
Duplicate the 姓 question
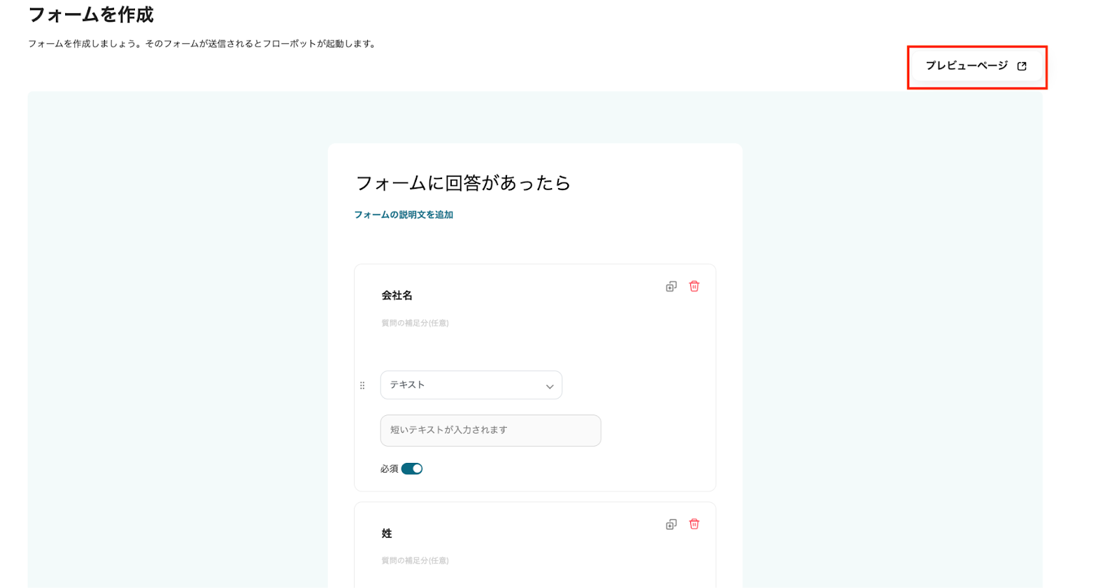pos(671,524)
